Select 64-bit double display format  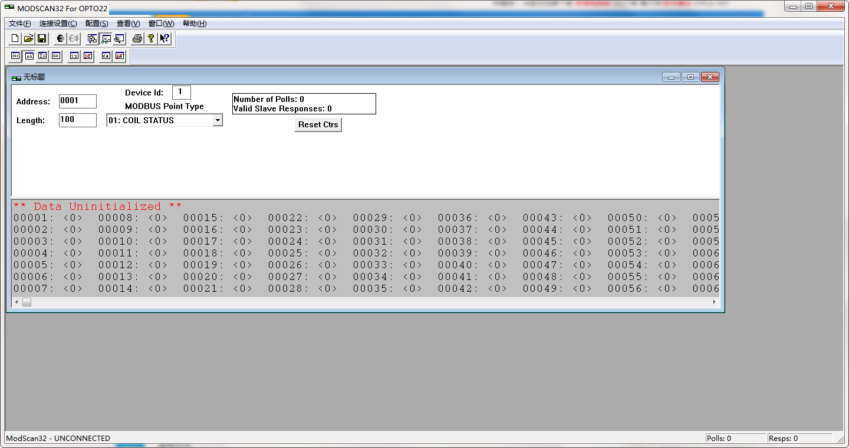106,56
